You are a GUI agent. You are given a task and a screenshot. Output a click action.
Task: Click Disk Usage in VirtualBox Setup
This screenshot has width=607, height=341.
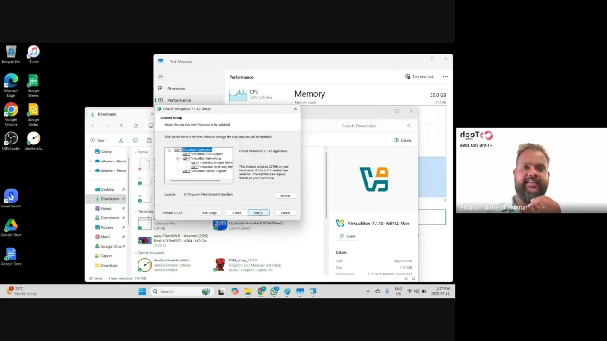[209, 213]
